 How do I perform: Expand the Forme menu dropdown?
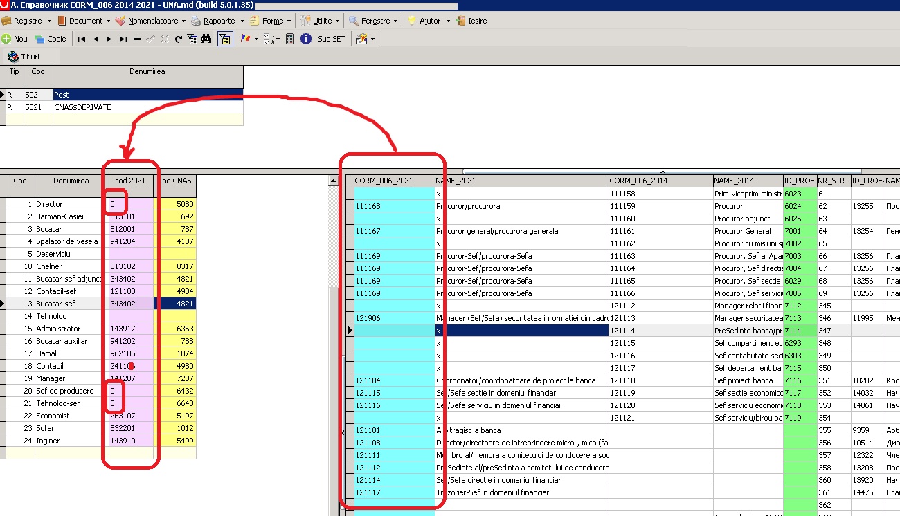[288, 21]
